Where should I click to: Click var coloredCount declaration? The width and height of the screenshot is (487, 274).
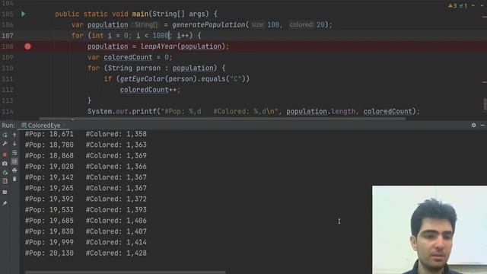(x=130, y=58)
